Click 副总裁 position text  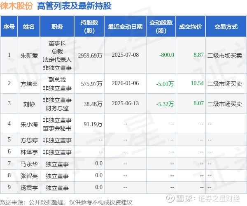click(57, 80)
